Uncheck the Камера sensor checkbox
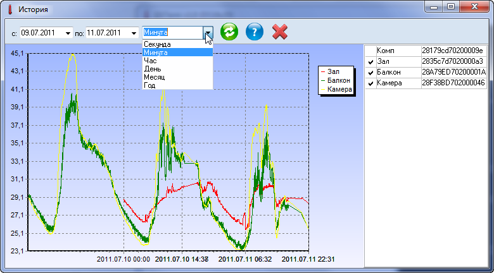 coord(370,83)
